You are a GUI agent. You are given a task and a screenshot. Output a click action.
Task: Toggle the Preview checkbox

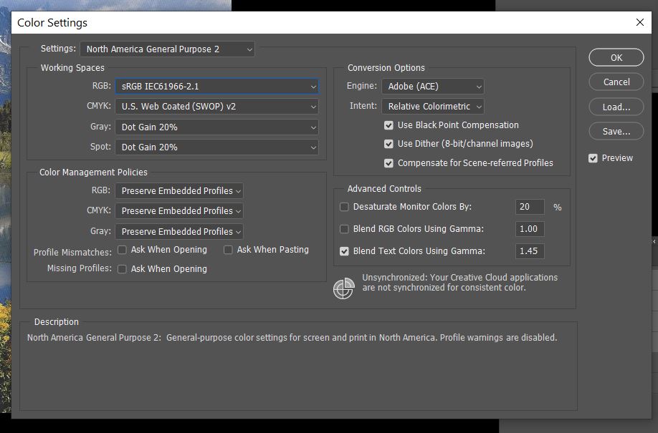(593, 158)
